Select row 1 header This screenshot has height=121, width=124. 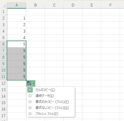3,12
